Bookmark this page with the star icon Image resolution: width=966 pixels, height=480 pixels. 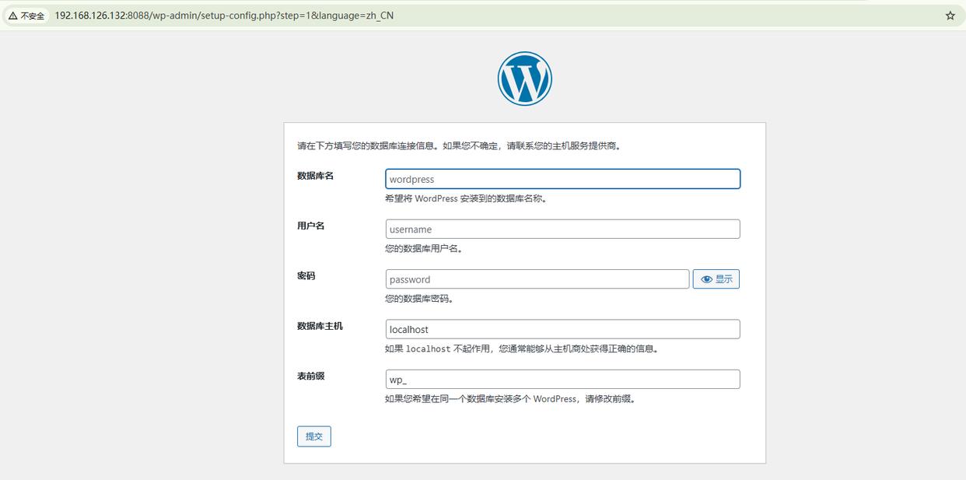pos(950,16)
